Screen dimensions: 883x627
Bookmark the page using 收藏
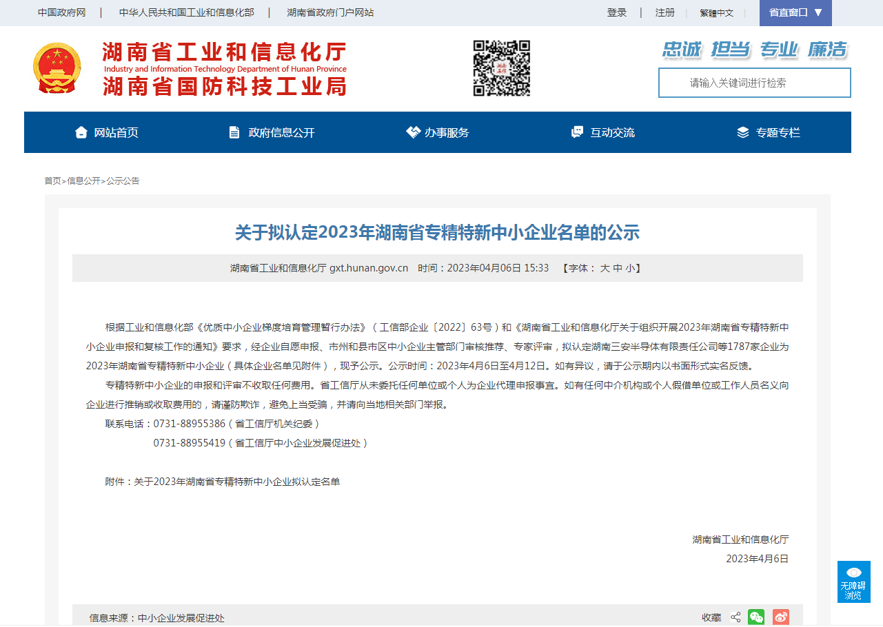pyautogui.click(x=711, y=617)
